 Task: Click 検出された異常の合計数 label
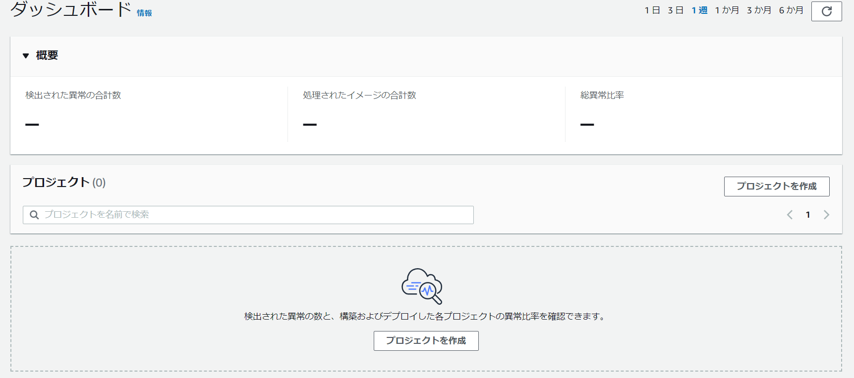(x=73, y=95)
